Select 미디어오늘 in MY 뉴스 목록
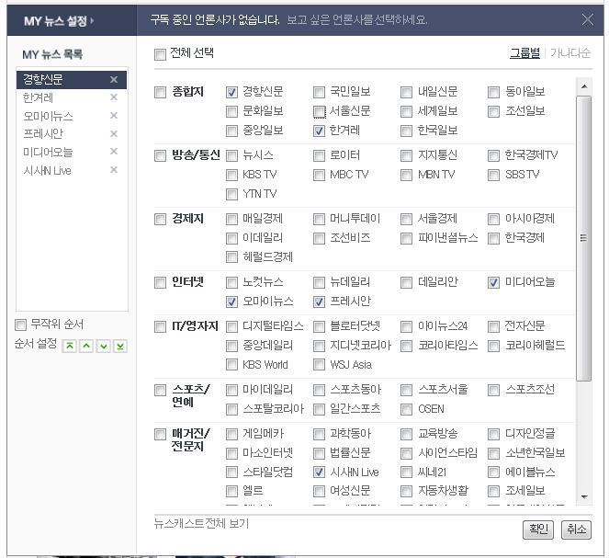Viewport: 609px width, 558px height. (x=72, y=152)
